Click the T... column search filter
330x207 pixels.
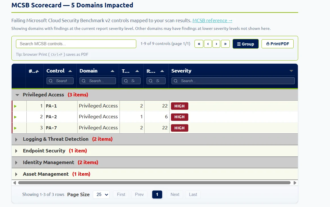pos(131,81)
